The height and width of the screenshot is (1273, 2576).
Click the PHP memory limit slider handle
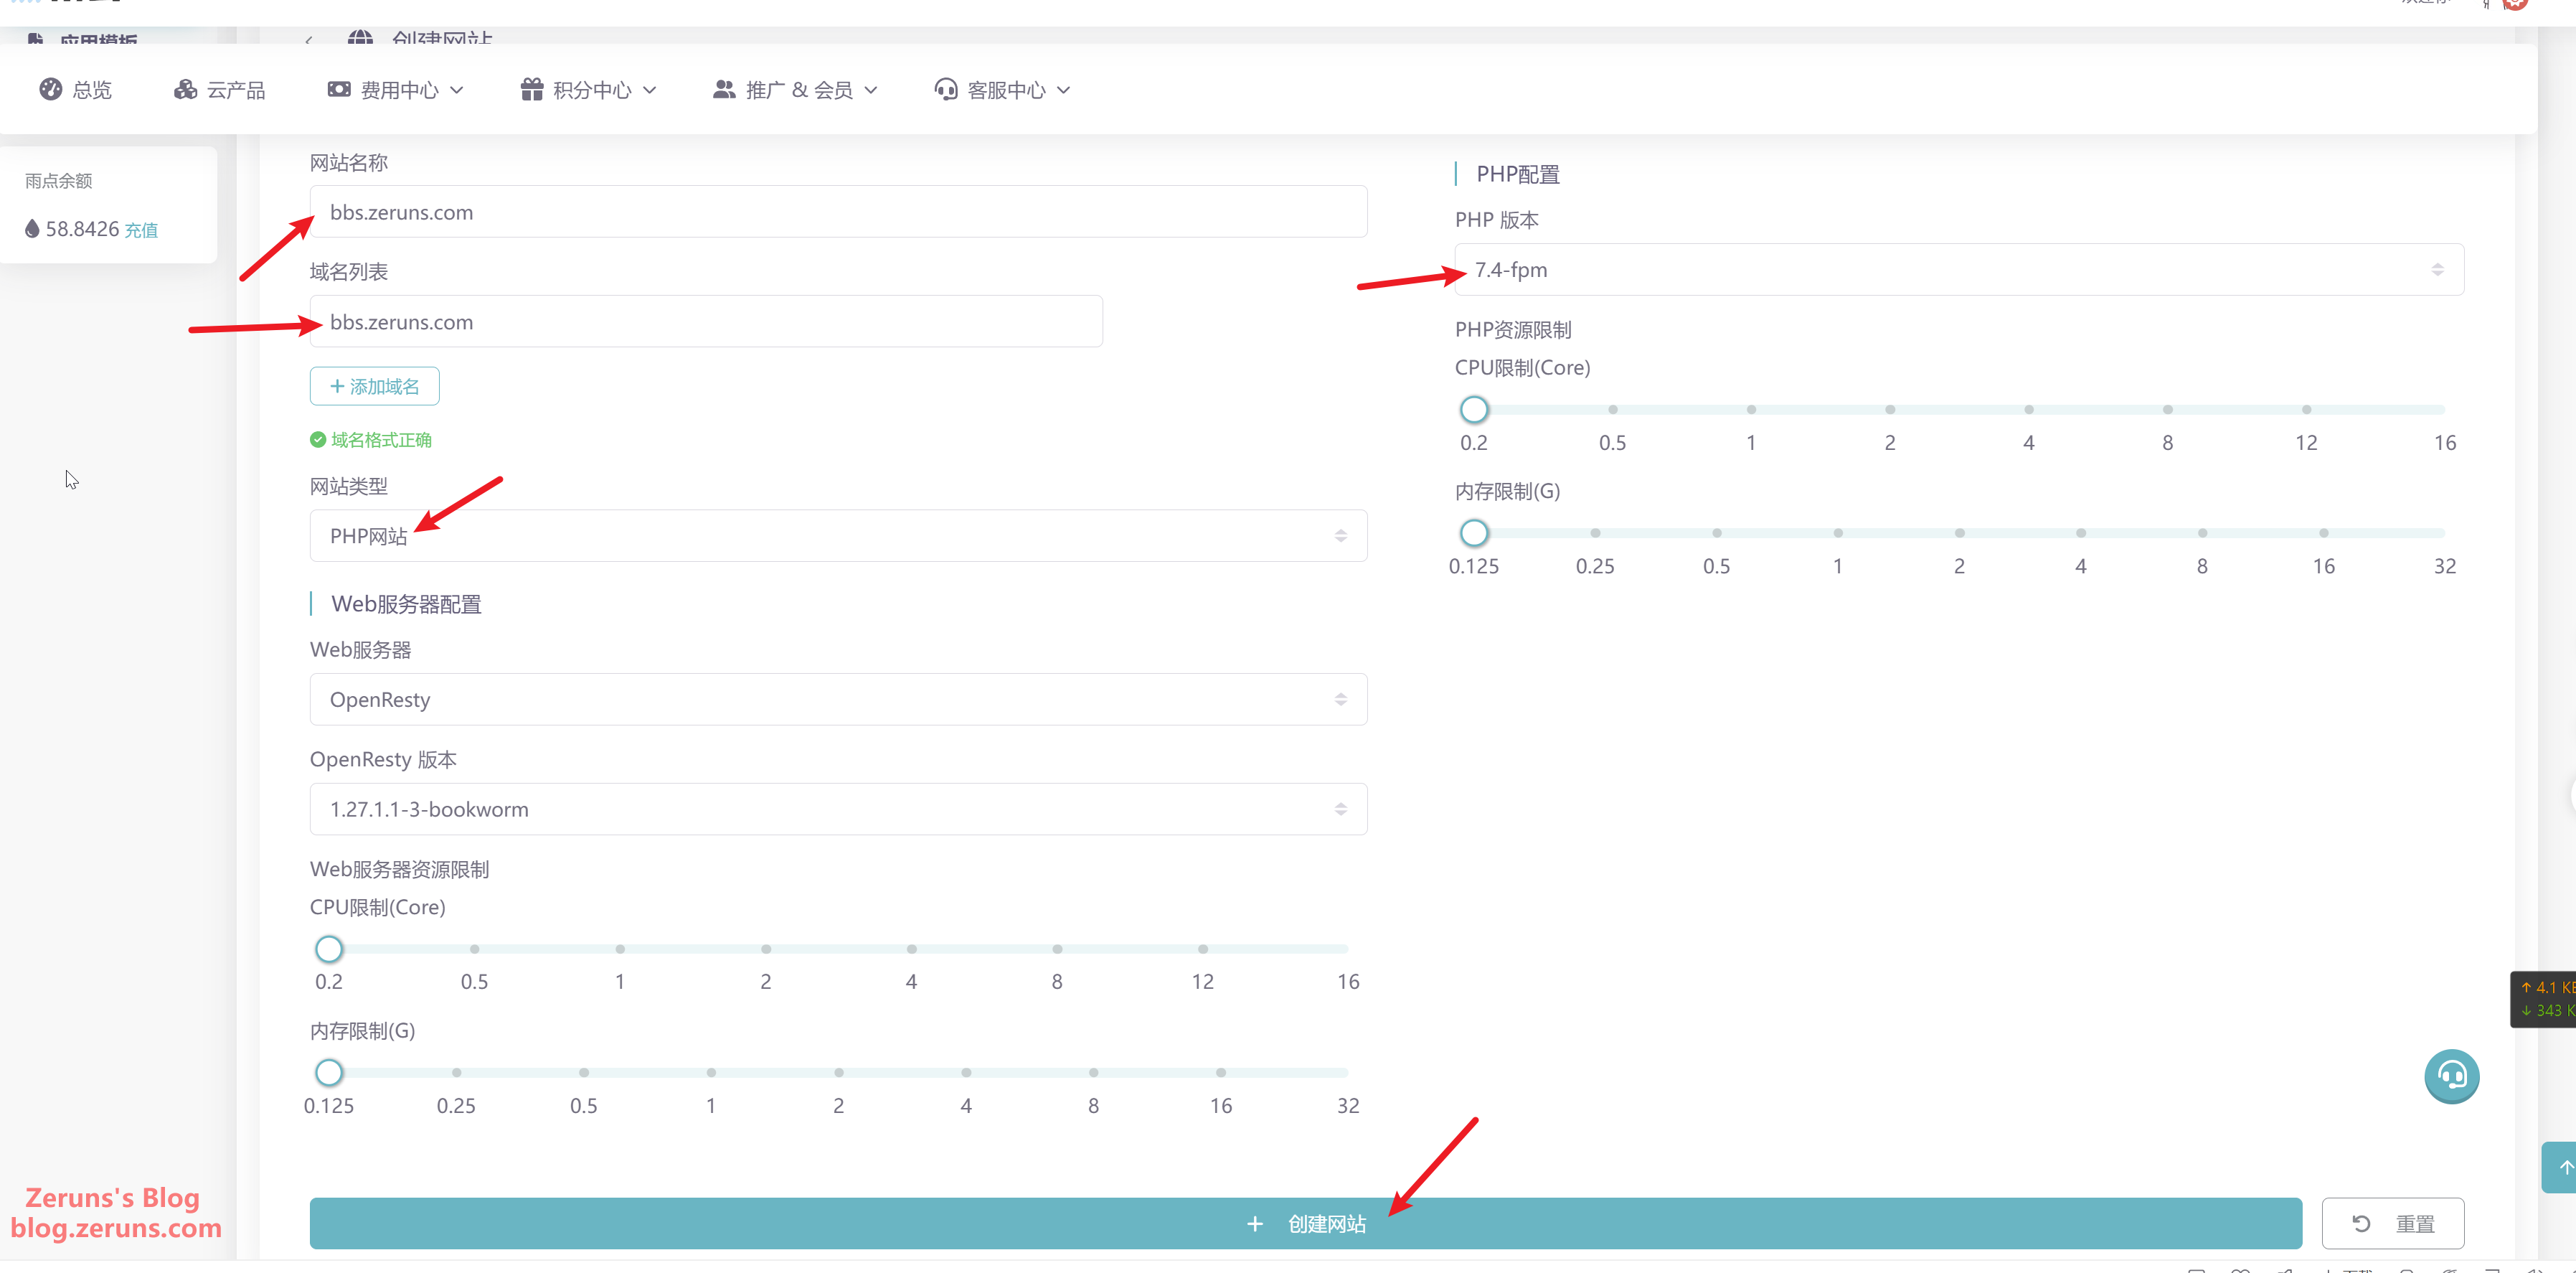pyautogui.click(x=1474, y=533)
